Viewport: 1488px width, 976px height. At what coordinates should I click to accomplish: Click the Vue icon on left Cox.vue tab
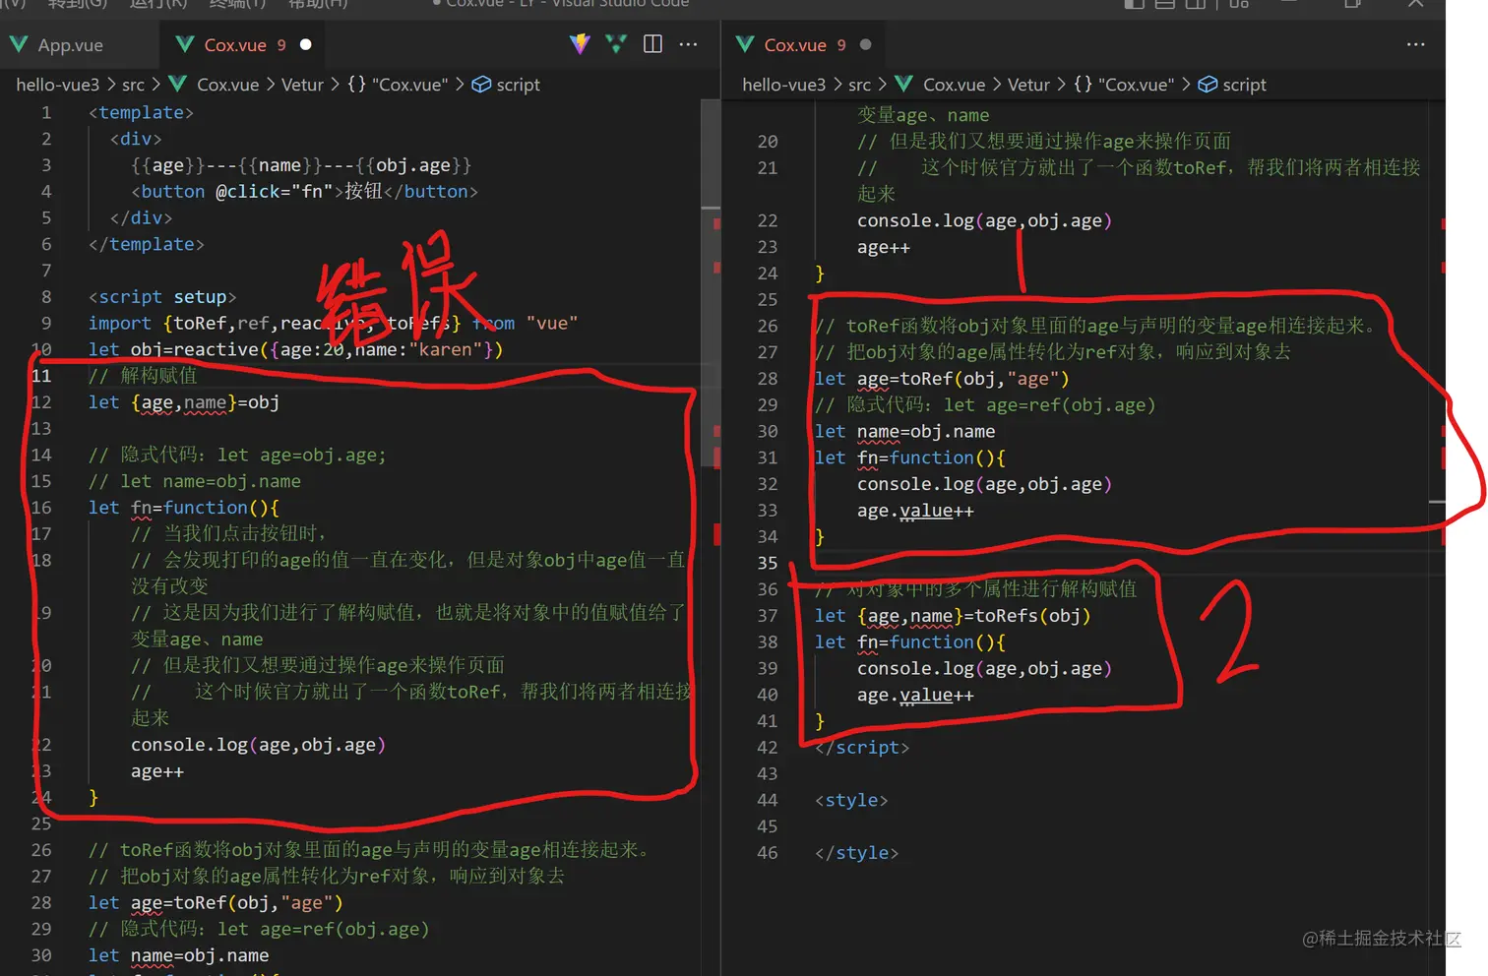tap(184, 44)
